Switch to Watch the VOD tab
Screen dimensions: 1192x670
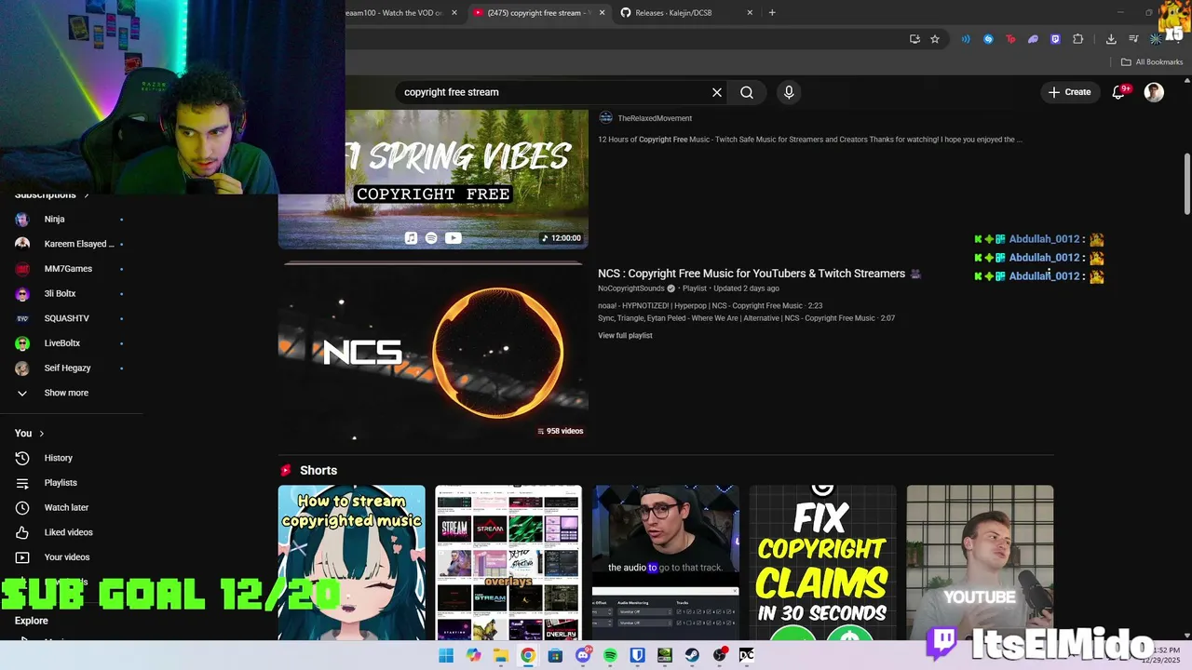click(393, 13)
